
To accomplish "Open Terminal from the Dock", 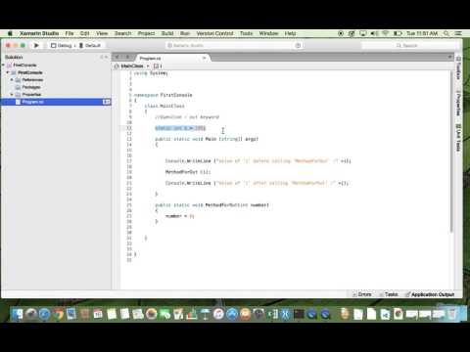I will click(299, 314).
